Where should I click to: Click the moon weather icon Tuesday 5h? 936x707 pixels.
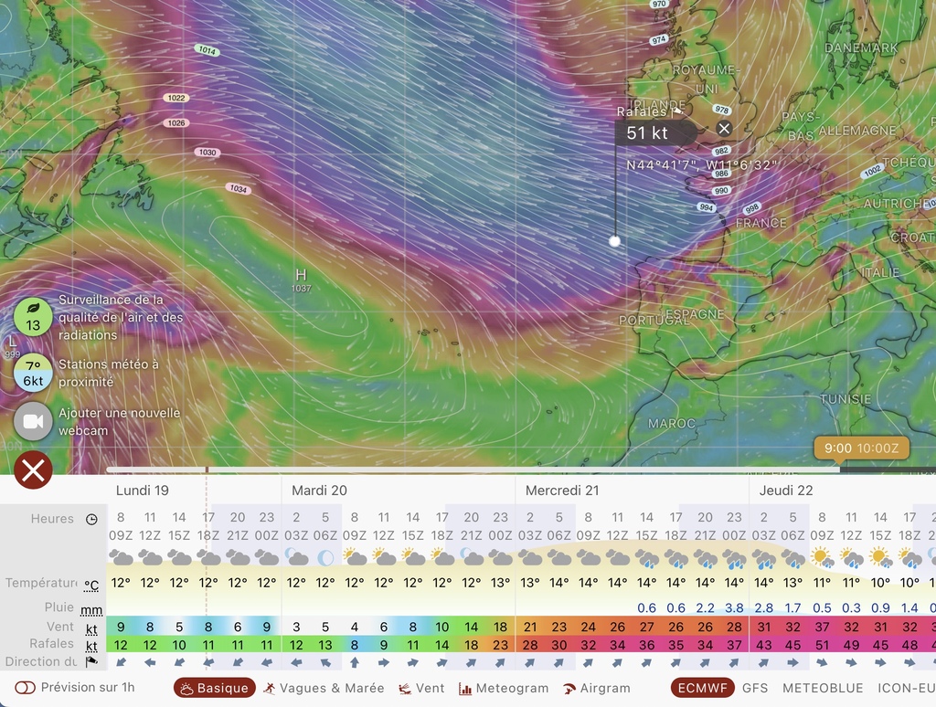(325, 558)
